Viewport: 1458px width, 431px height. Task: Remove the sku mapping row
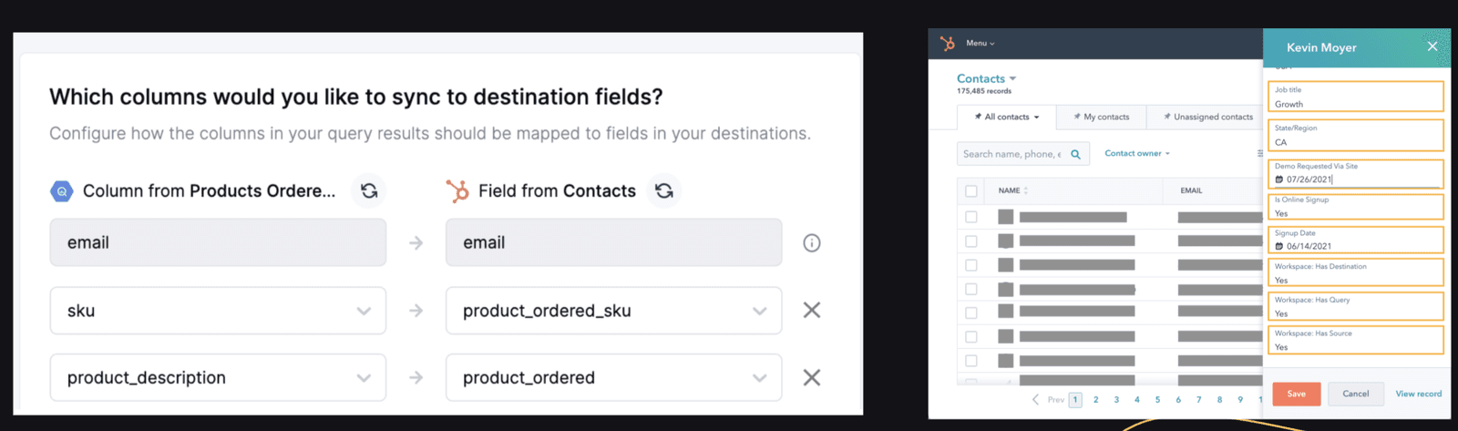(x=811, y=311)
